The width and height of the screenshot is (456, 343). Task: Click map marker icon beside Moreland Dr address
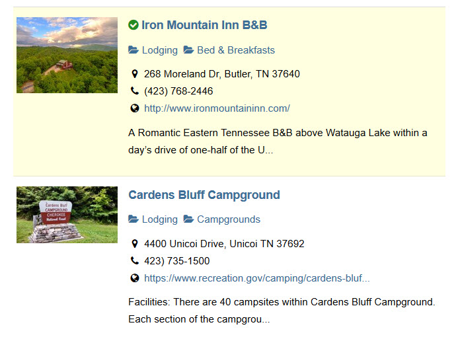coord(135,74)
